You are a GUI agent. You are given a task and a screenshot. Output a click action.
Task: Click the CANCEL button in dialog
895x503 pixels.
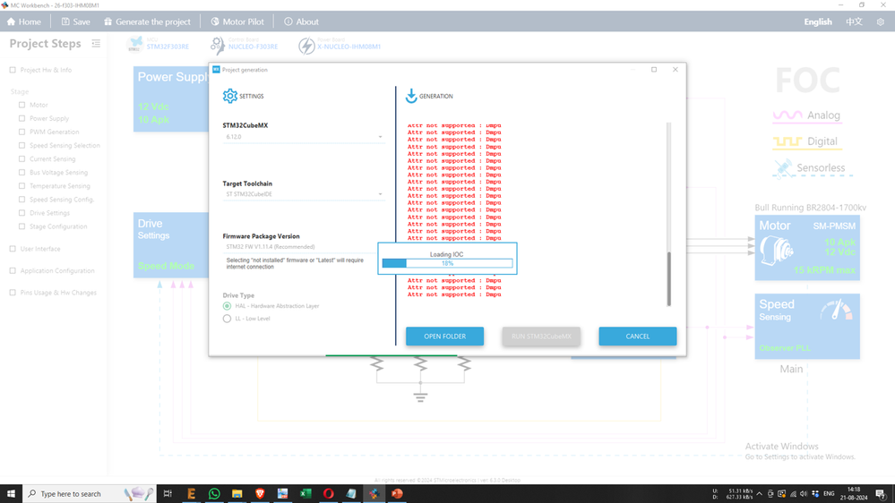click(x=638, y=337)
